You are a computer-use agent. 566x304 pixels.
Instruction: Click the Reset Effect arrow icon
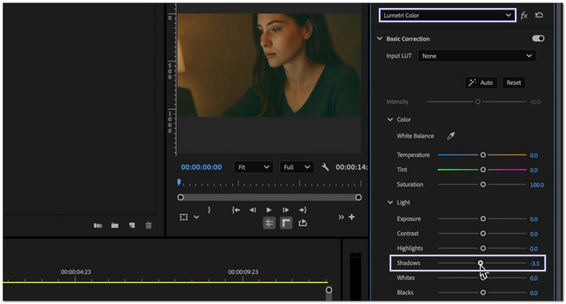[539, 15]
